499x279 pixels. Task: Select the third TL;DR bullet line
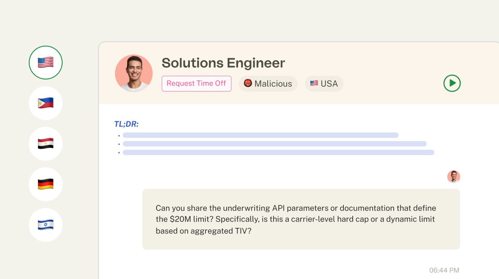(278, 152)
